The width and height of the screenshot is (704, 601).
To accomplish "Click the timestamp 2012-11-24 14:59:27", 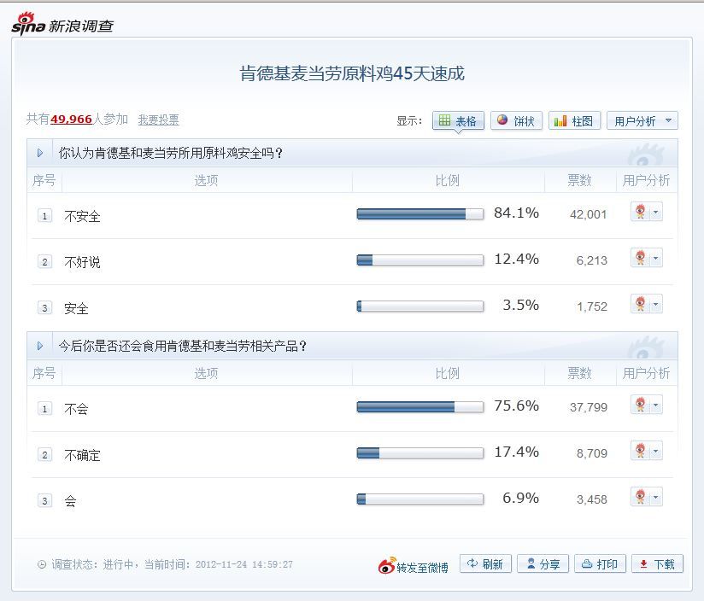I will pos(244,564).
